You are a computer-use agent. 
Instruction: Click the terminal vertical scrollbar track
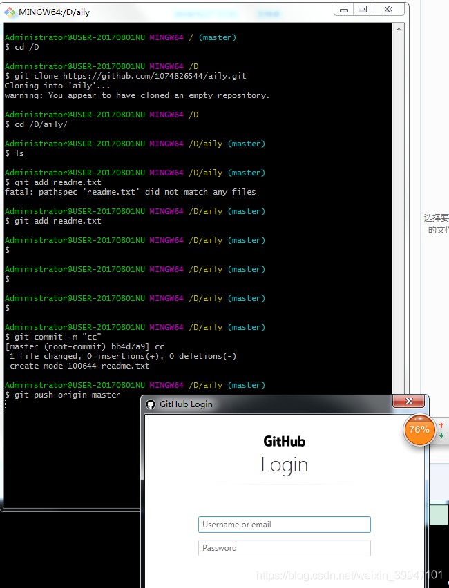pyautogui.click(x=399, y=214)
